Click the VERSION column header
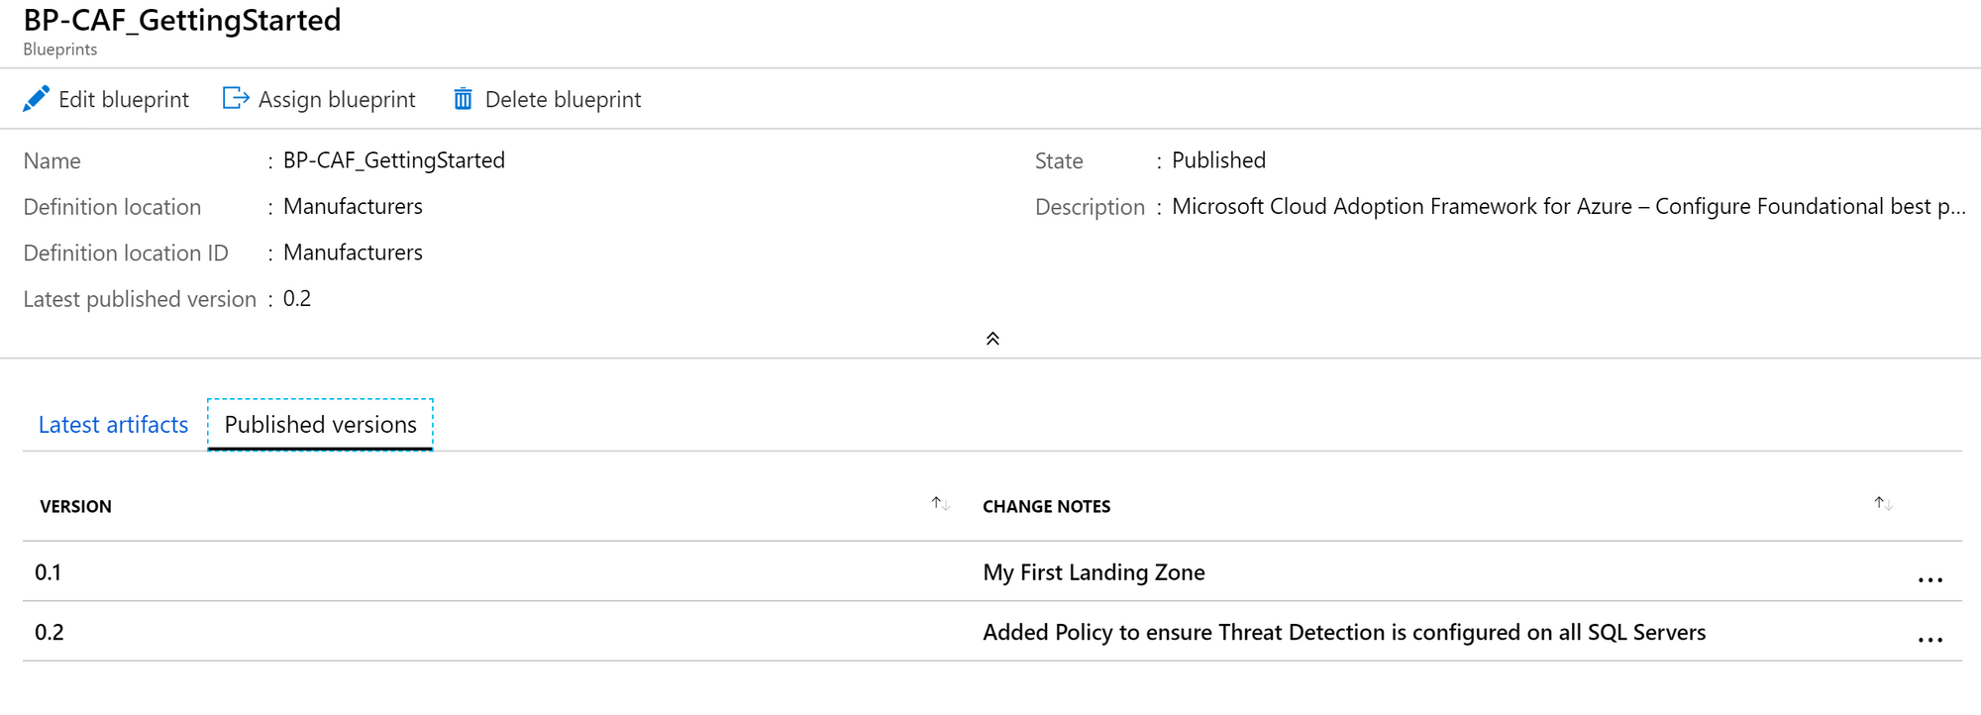Screen dimensions: 1981x715 click(75, 506)
